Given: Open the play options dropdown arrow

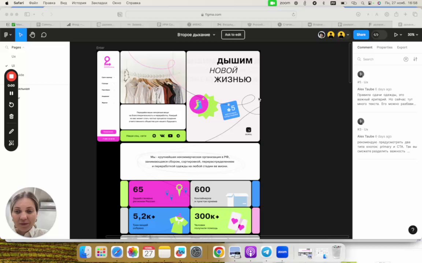Looking at the screenshot, I should tap(401, 35).
